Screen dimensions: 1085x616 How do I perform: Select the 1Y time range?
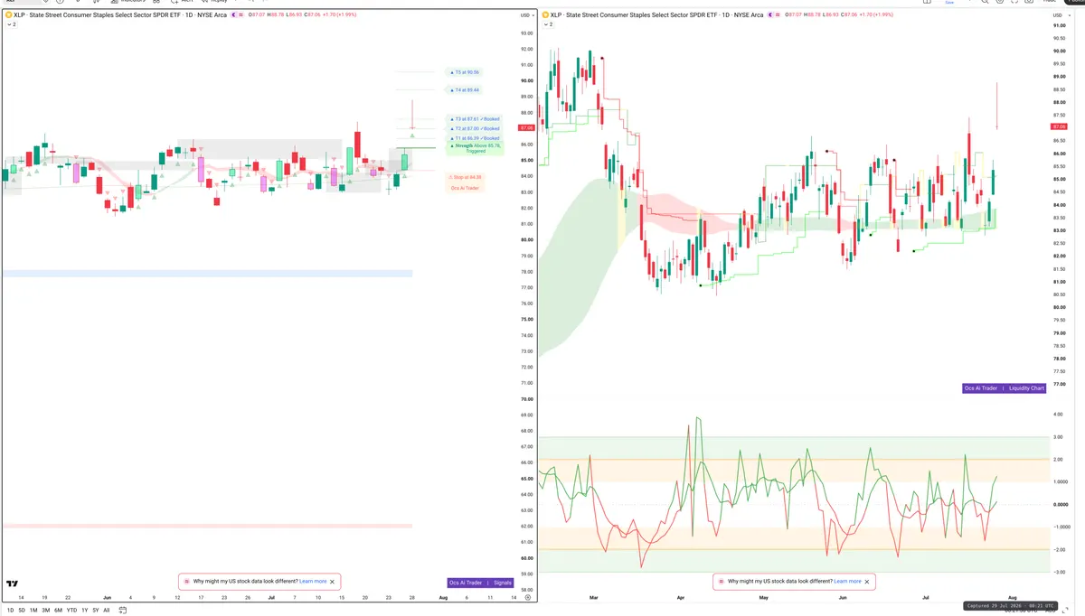pyautogui.click(x=84, y=611)
